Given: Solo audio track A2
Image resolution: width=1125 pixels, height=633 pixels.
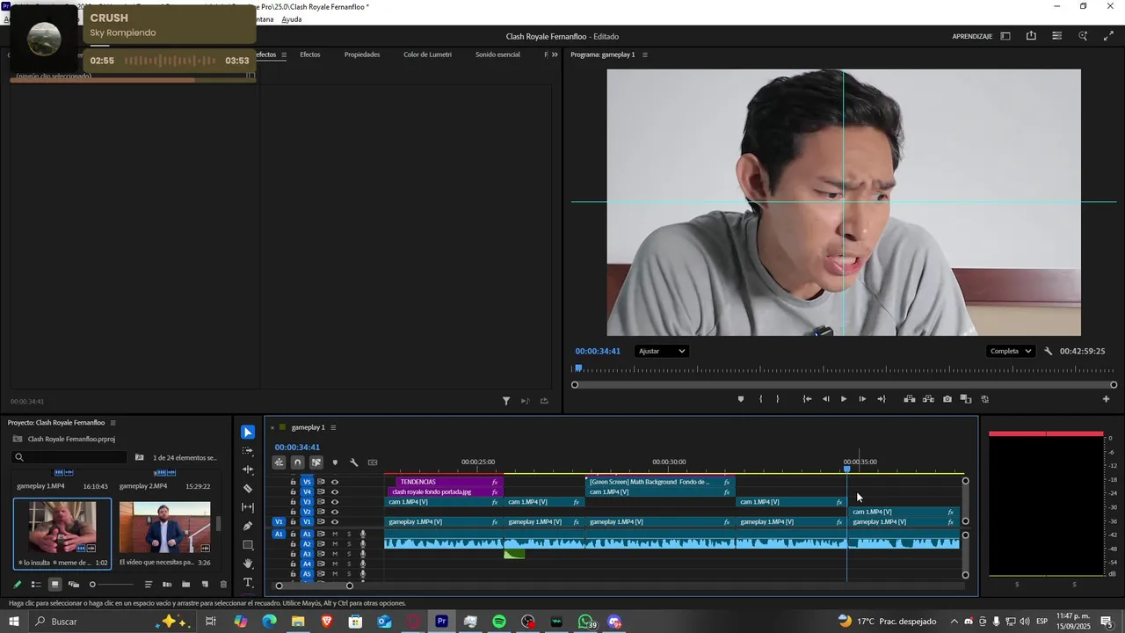Looking at the screenshot, I should (x=349, y=544).
